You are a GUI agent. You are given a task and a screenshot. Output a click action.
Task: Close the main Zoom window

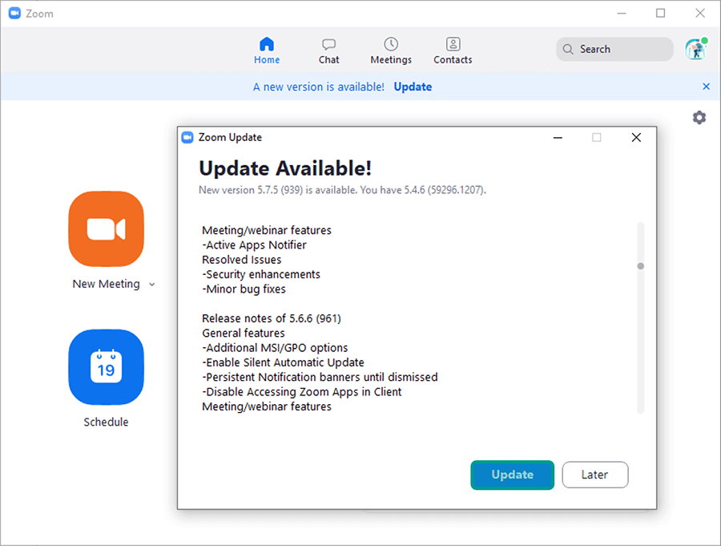click(700, 13)
